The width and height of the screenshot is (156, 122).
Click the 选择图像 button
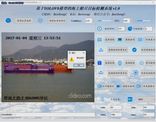coord(110,40)
